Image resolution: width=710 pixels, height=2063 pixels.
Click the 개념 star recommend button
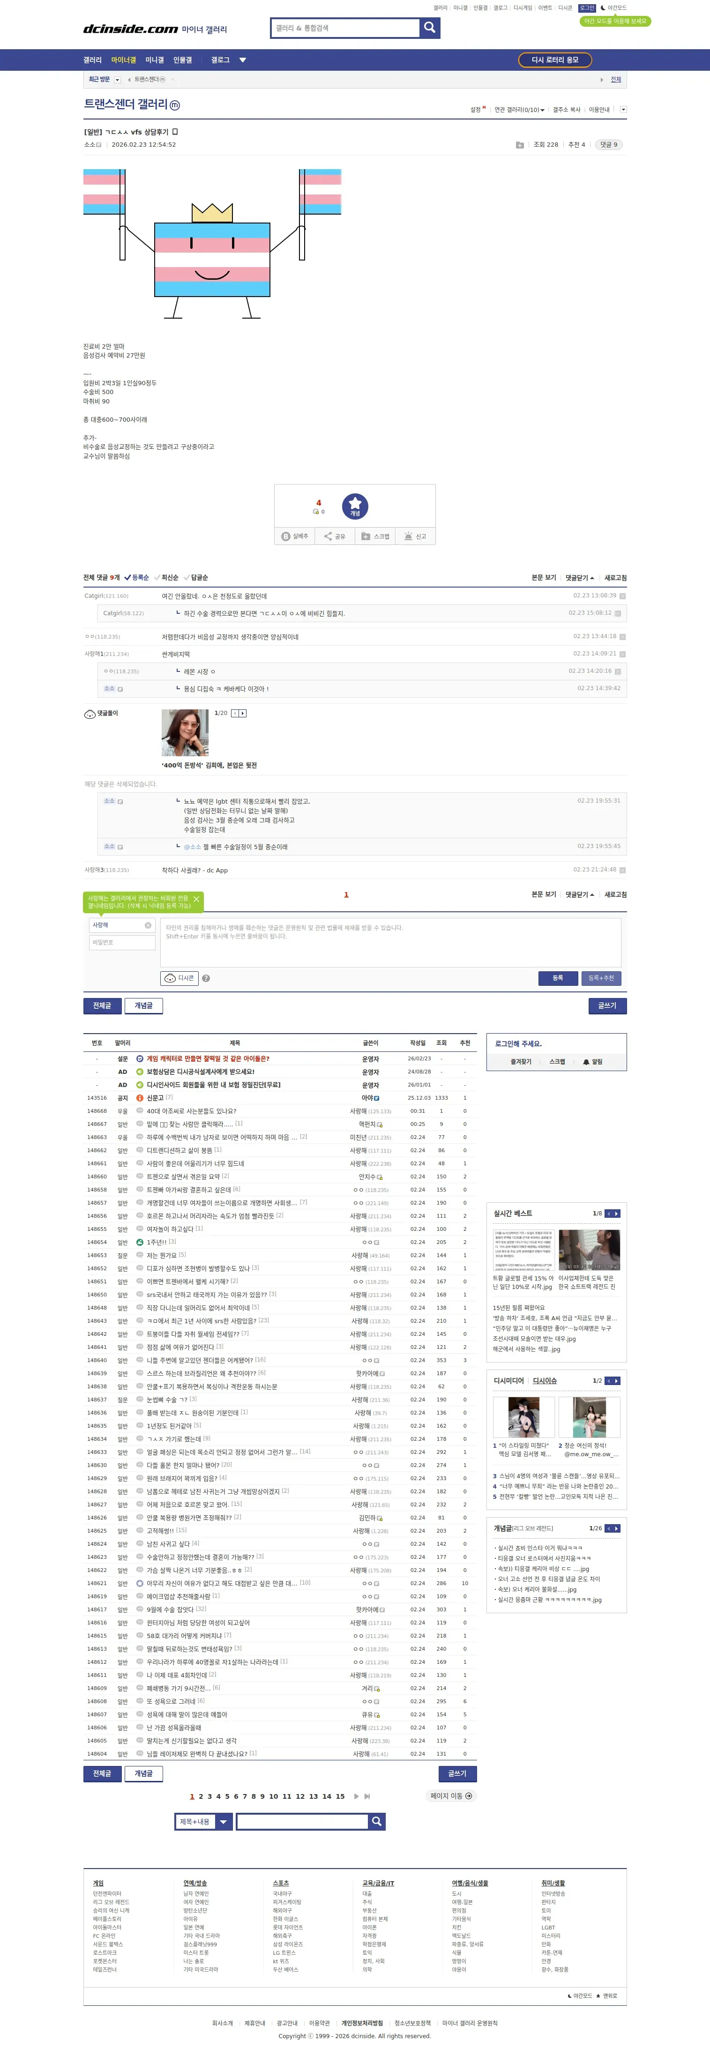355,506
